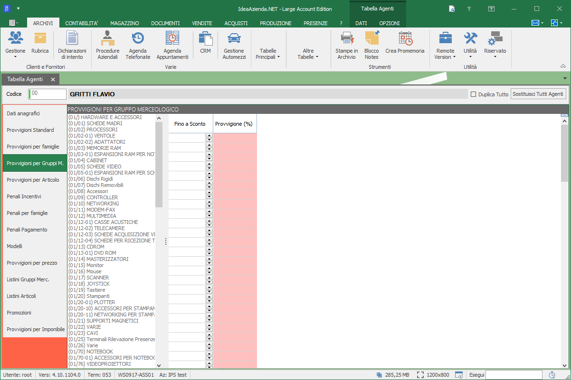571x380 pixels.
Task: Open the ACQUISTI ribbon tab
Action: click(x=236, y=23)
